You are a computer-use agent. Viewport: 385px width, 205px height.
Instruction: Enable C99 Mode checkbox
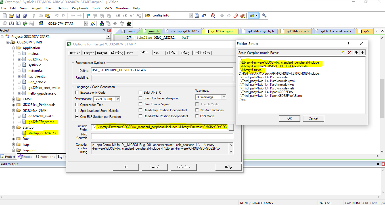tap(197, 116)
